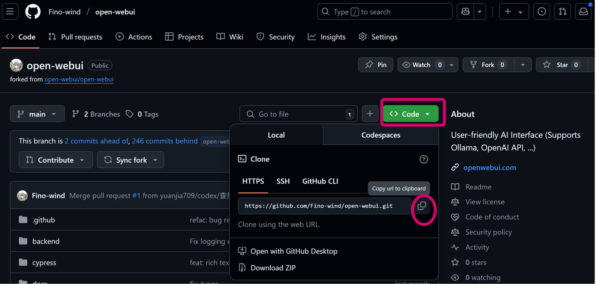Switch to the Pull requests tab

point(75,37)
